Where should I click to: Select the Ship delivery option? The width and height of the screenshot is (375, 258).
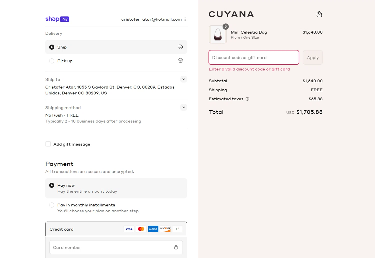[x=116, y=47]
